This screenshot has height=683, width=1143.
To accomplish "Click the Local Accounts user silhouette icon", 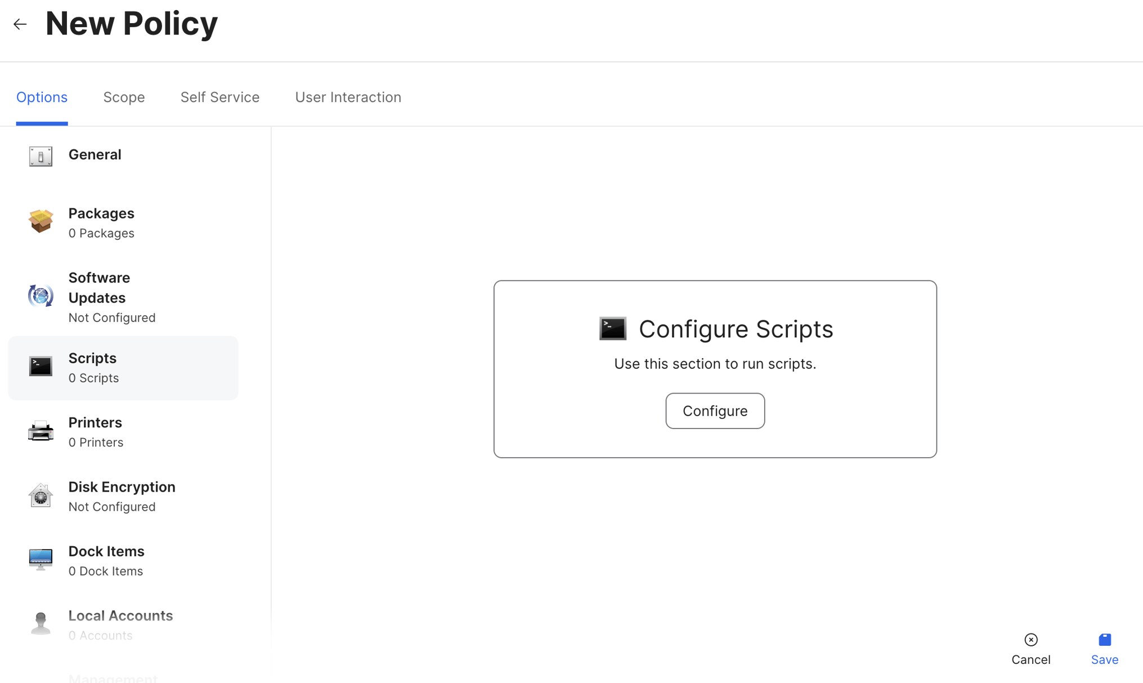I will [x=41, y=623].
